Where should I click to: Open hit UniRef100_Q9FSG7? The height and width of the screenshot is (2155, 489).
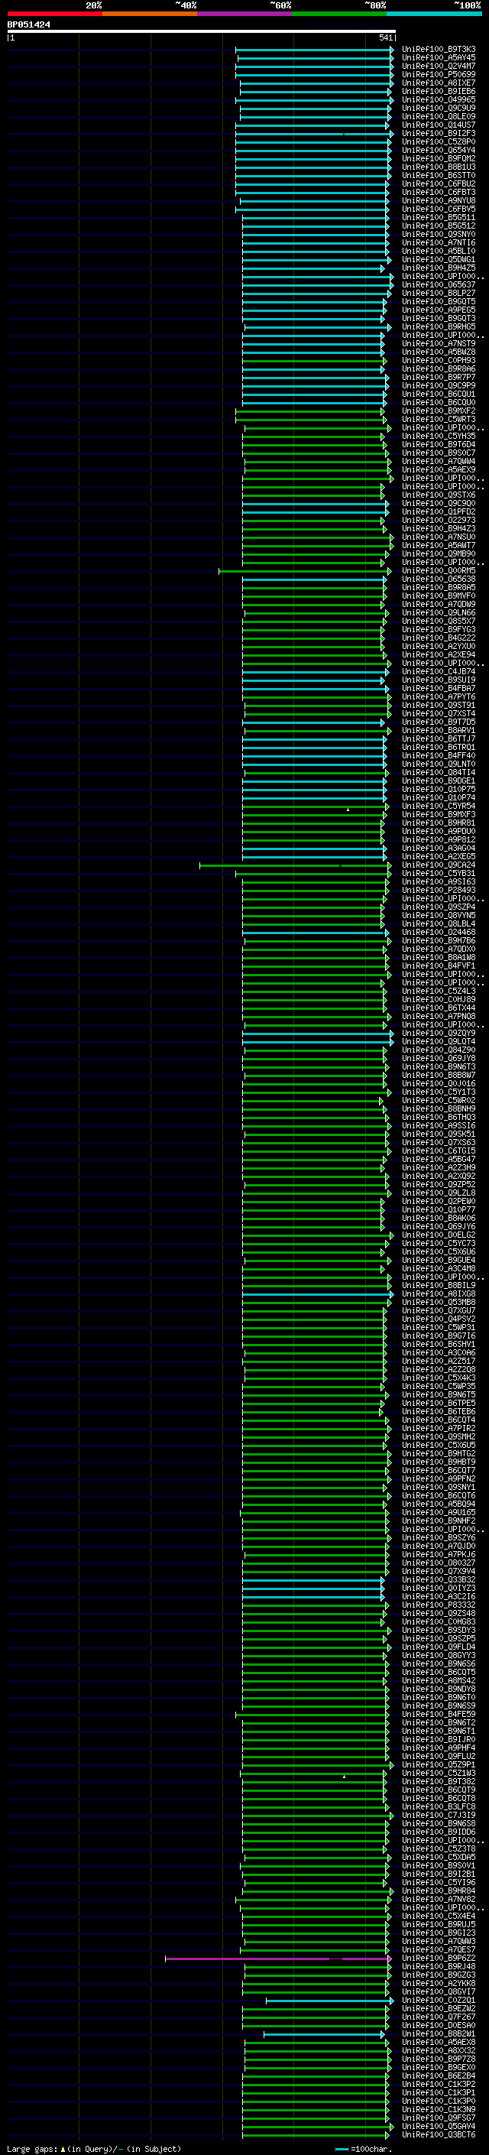pos(439,2118)
